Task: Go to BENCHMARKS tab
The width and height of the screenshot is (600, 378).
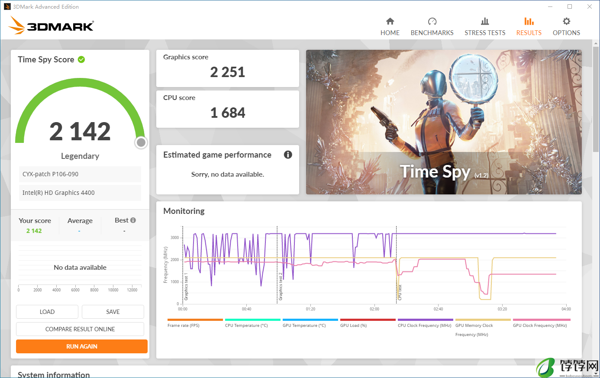Action: coord(432,27)
